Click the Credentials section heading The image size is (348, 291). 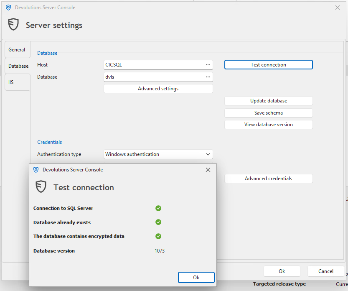[49, 142]
